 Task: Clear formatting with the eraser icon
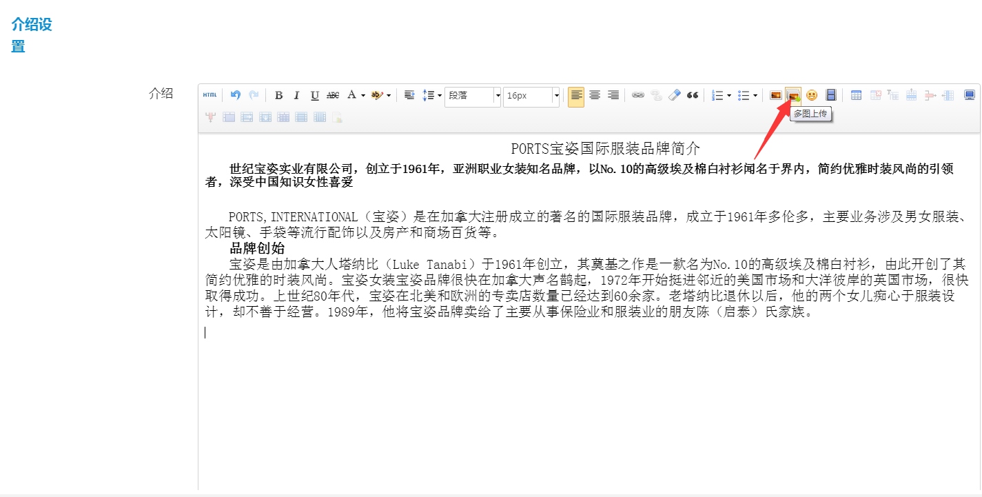click(x=675, y=95)
